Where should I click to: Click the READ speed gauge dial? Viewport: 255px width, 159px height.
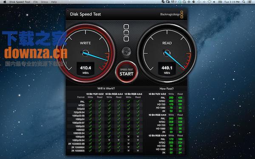167,53
